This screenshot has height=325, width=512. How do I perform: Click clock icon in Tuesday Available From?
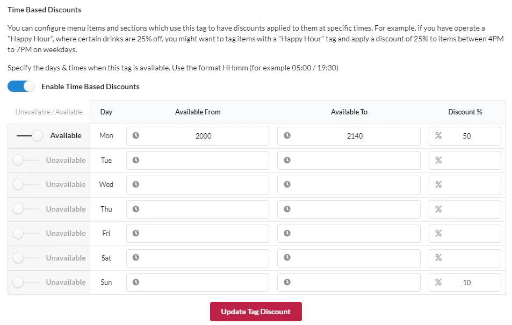[136, 160]
